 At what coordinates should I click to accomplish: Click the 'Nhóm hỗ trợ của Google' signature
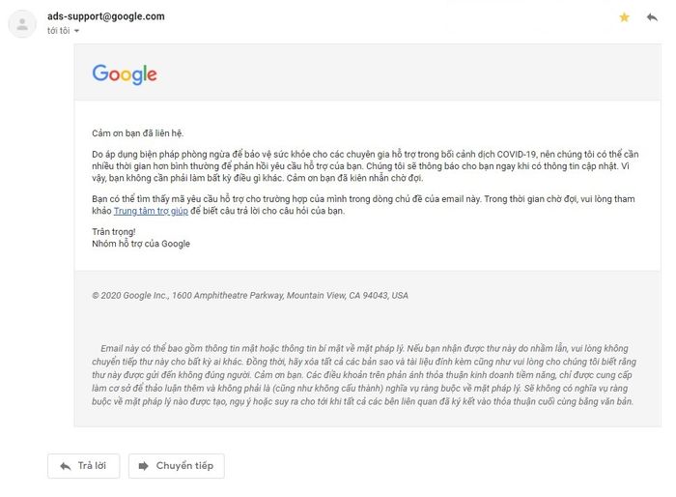141,244
